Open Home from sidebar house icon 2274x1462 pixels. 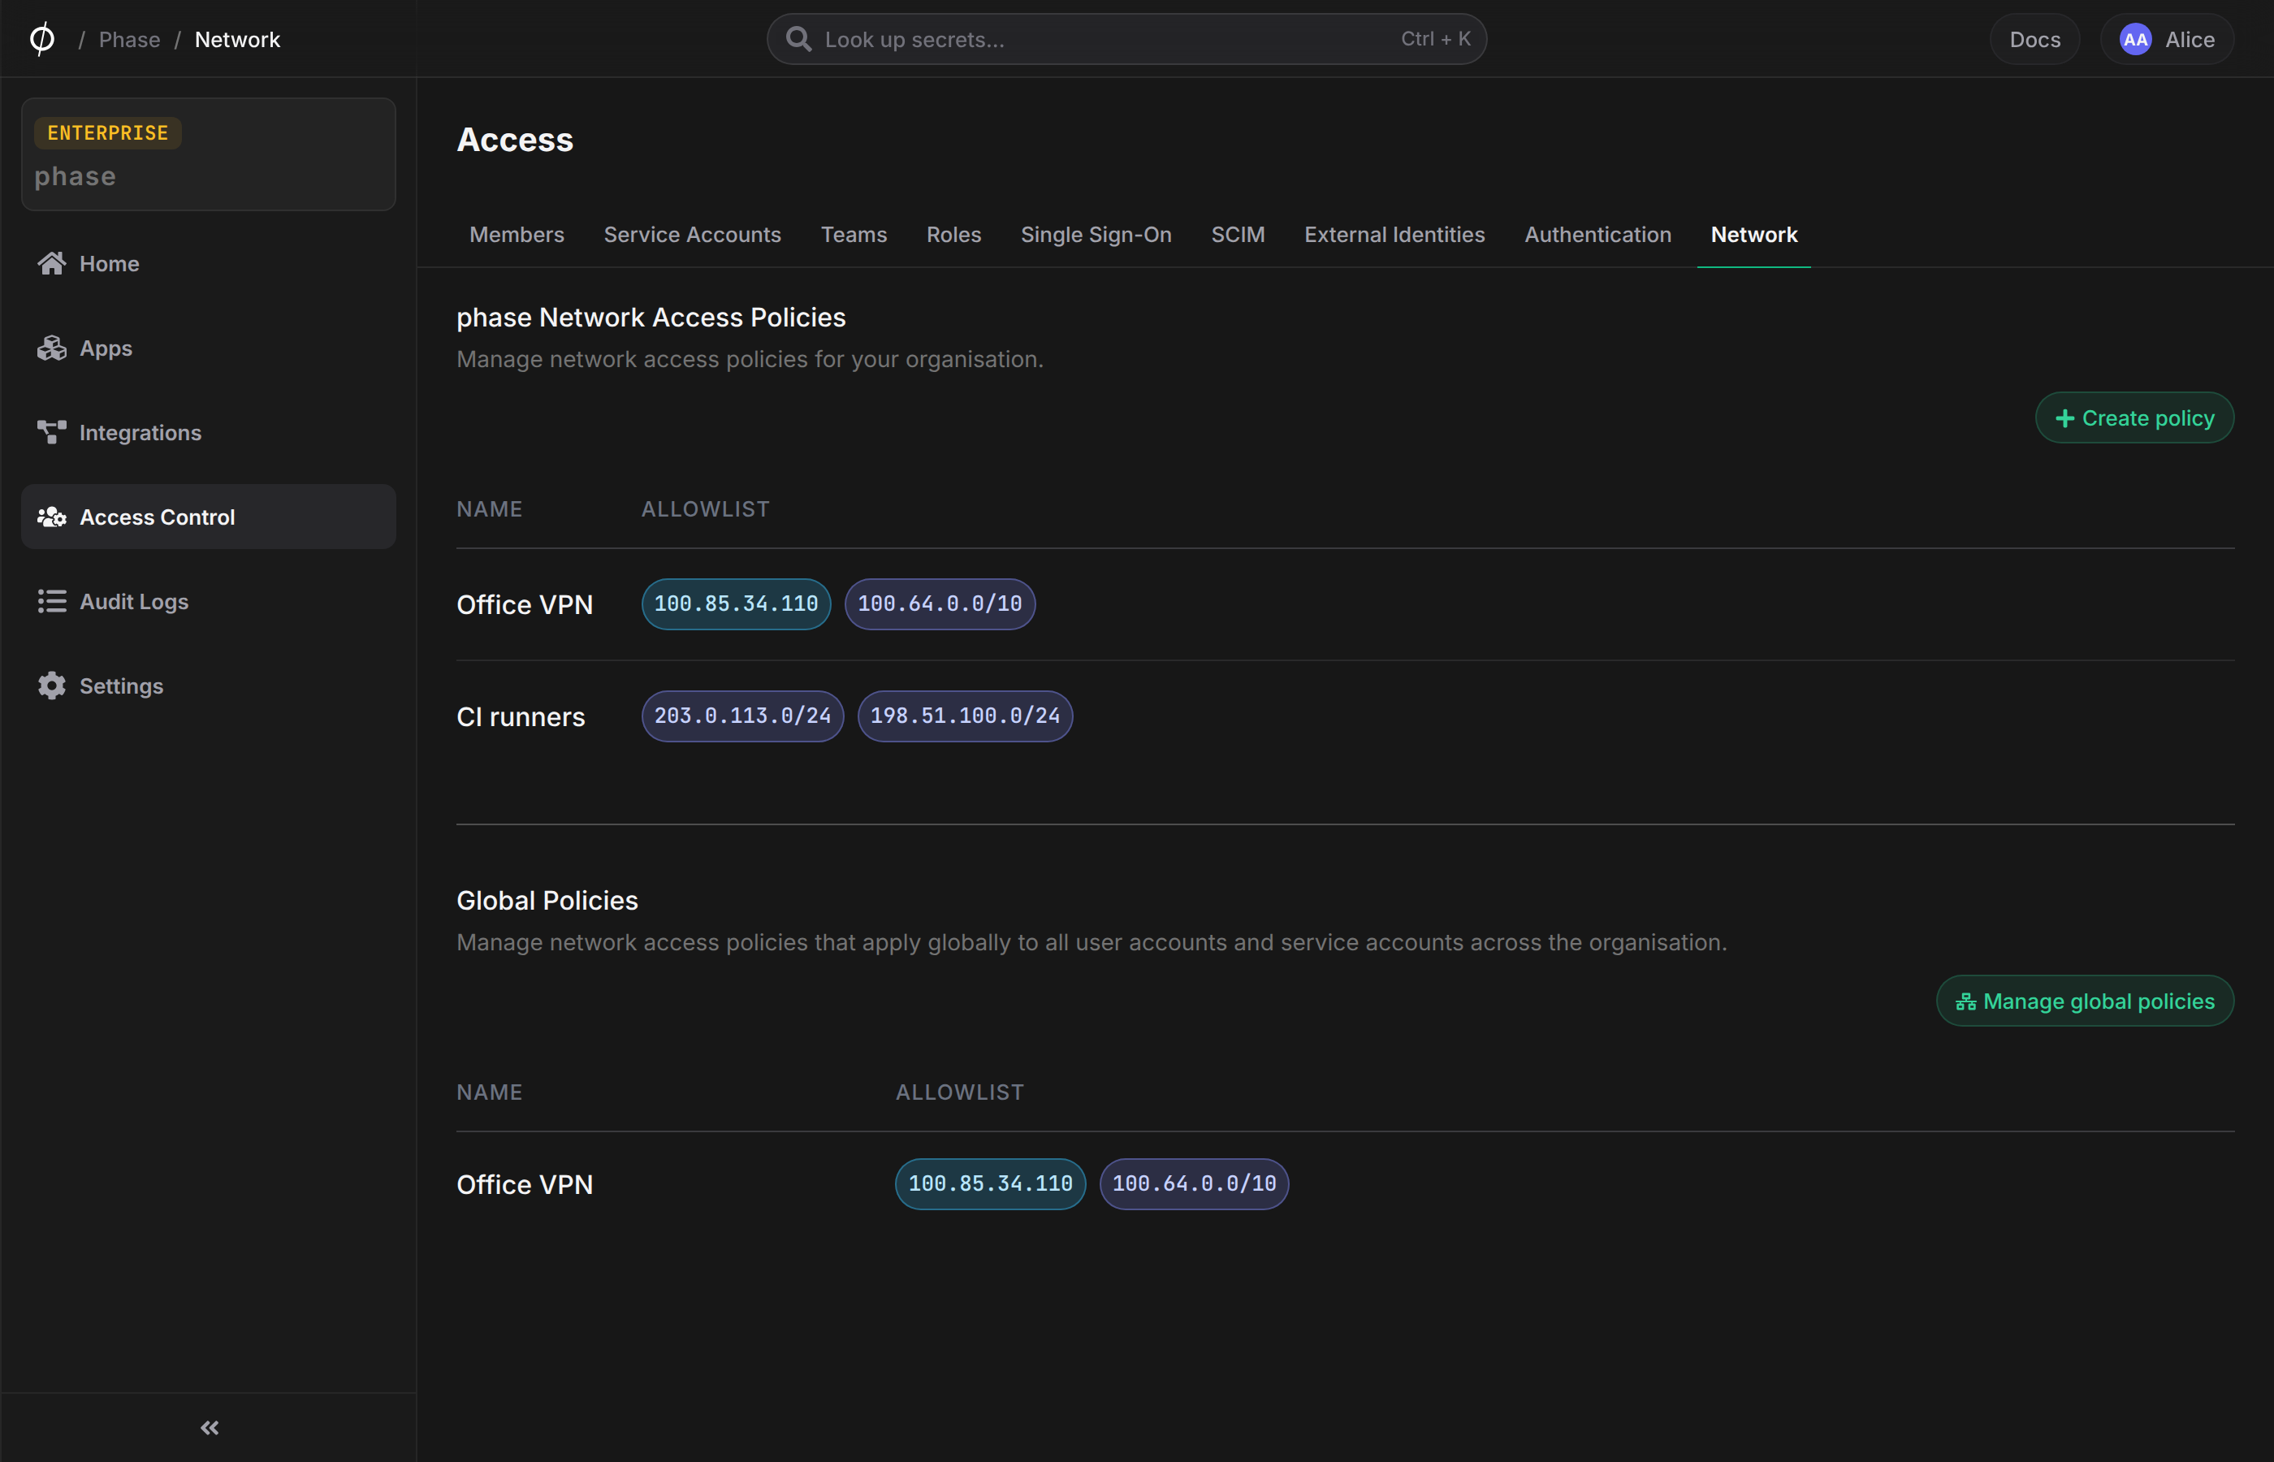point(51,263)
